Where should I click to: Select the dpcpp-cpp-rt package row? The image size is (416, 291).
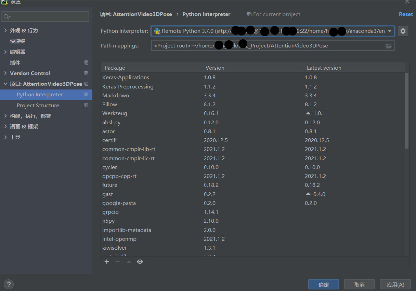tap(253, 176)
